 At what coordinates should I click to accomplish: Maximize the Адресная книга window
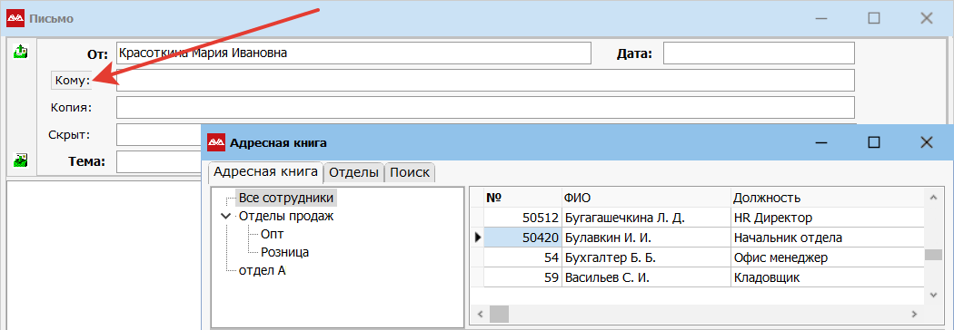click(x=874, y=142)
